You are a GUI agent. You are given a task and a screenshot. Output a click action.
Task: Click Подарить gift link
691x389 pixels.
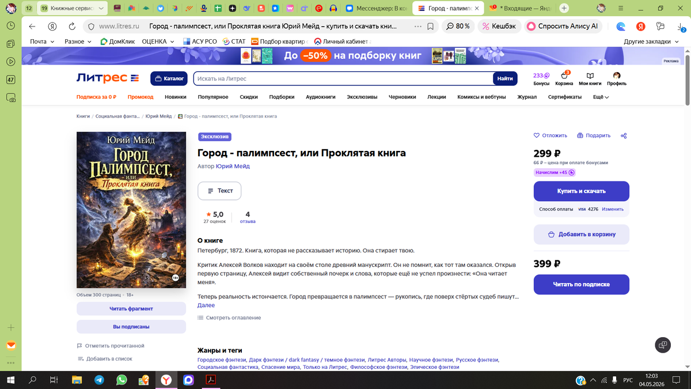tap(594, 135)
